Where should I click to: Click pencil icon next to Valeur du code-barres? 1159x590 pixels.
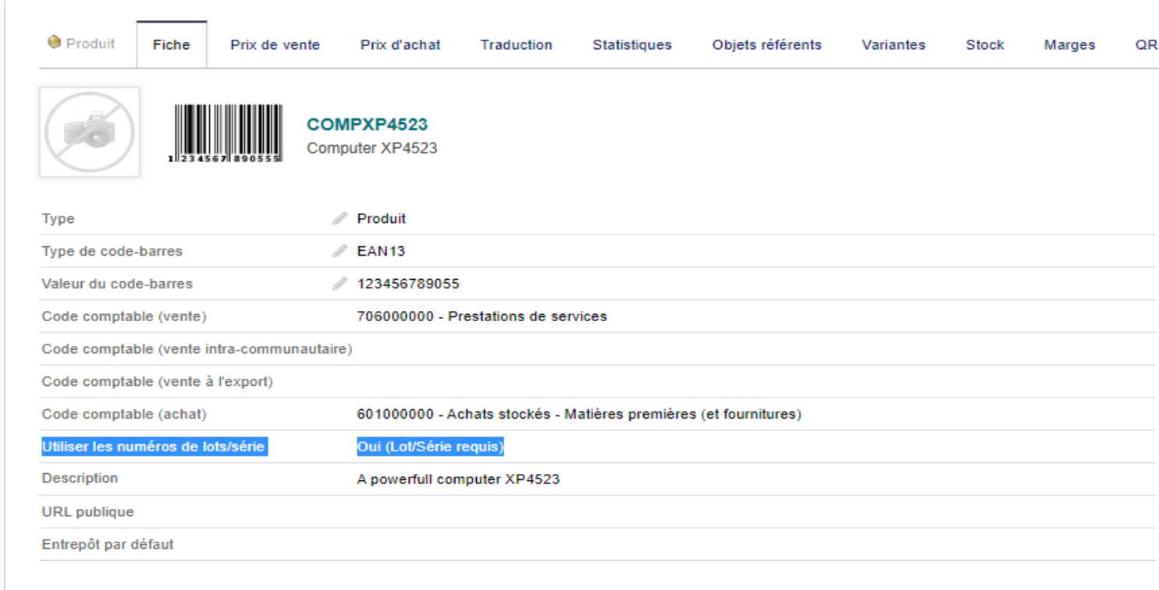tap(340, 284)
